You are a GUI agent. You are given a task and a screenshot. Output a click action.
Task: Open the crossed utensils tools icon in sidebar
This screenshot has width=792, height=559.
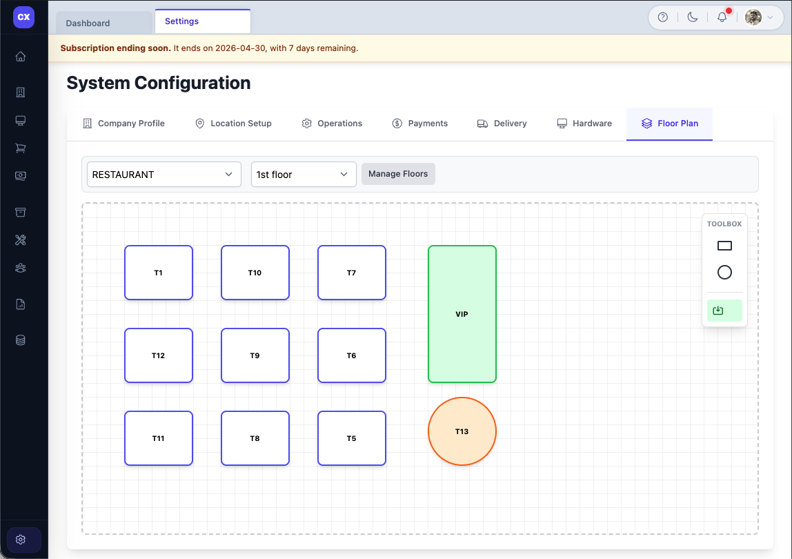coord(21,240)
